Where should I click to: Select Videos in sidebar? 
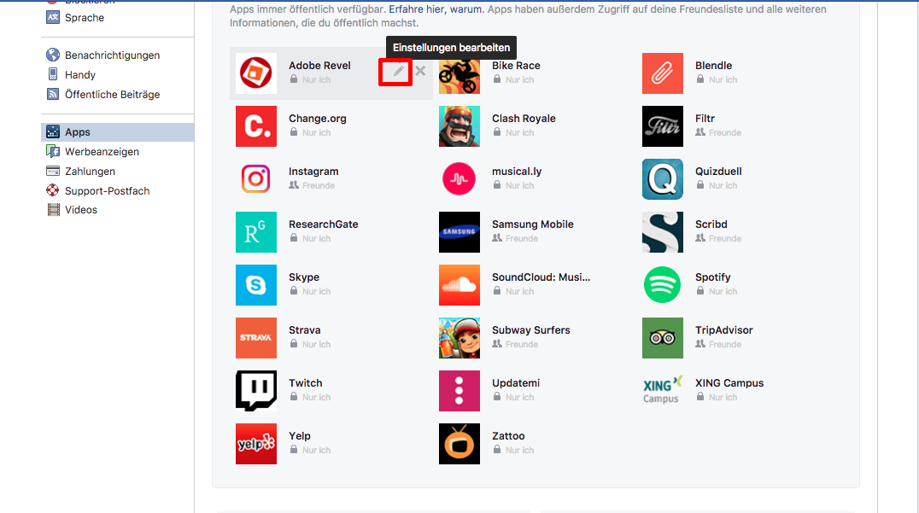81,210
